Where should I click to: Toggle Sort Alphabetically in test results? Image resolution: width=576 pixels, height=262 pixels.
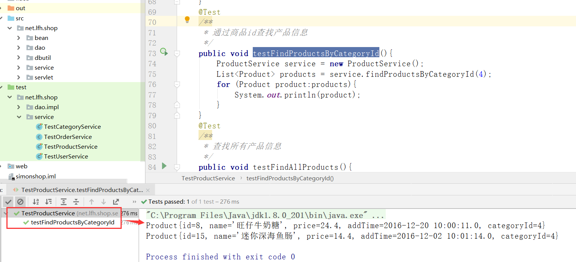coord(36,202)
